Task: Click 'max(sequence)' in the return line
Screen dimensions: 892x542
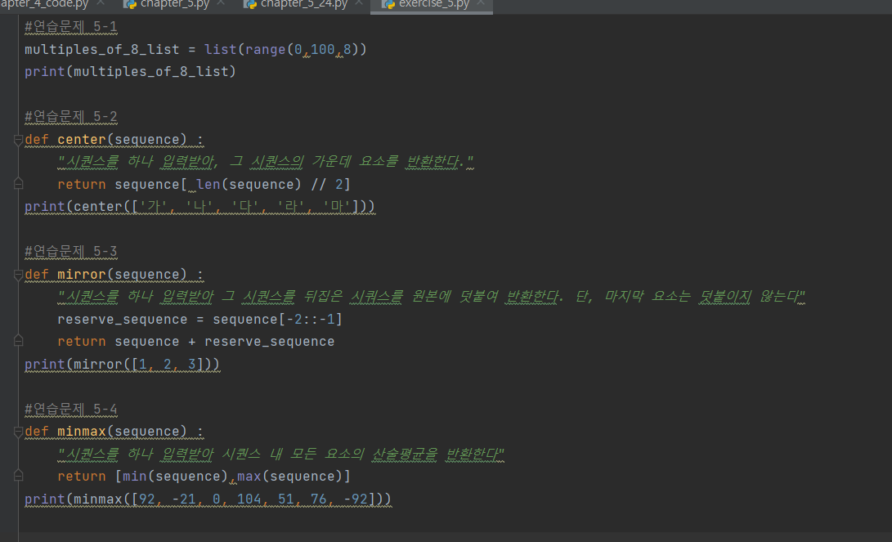Action: (x=289, y=477)
